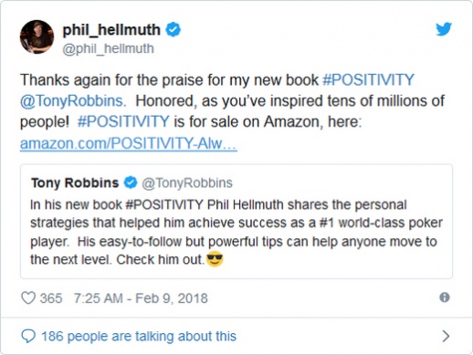Open '186 people are talking about this'
The height and width of the screenshot is (355, 473).
tap(139, 336)
